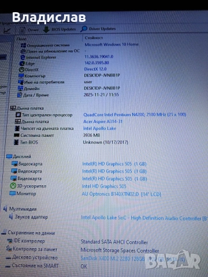Select the 2025-11-21 / 11:55 date value
The height and width of the screenshot is (277, 208).
point(101,95)
